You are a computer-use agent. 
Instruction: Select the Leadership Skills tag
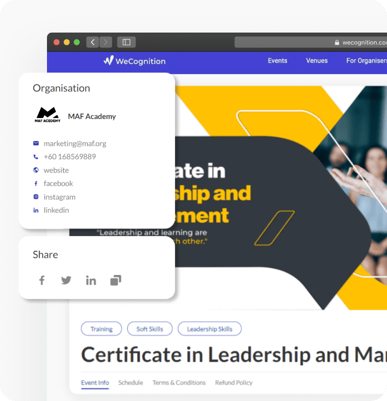[x=209, y=329]
